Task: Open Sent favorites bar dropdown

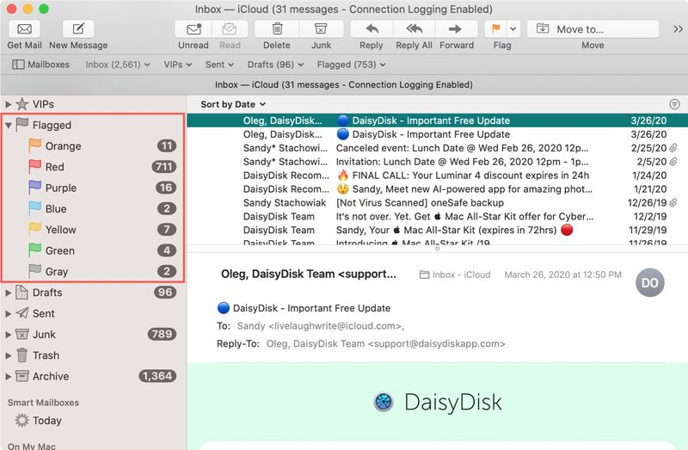Action: (x=219, y=65)
